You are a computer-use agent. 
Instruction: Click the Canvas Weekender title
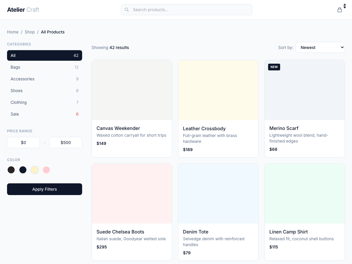click(118, 128)
